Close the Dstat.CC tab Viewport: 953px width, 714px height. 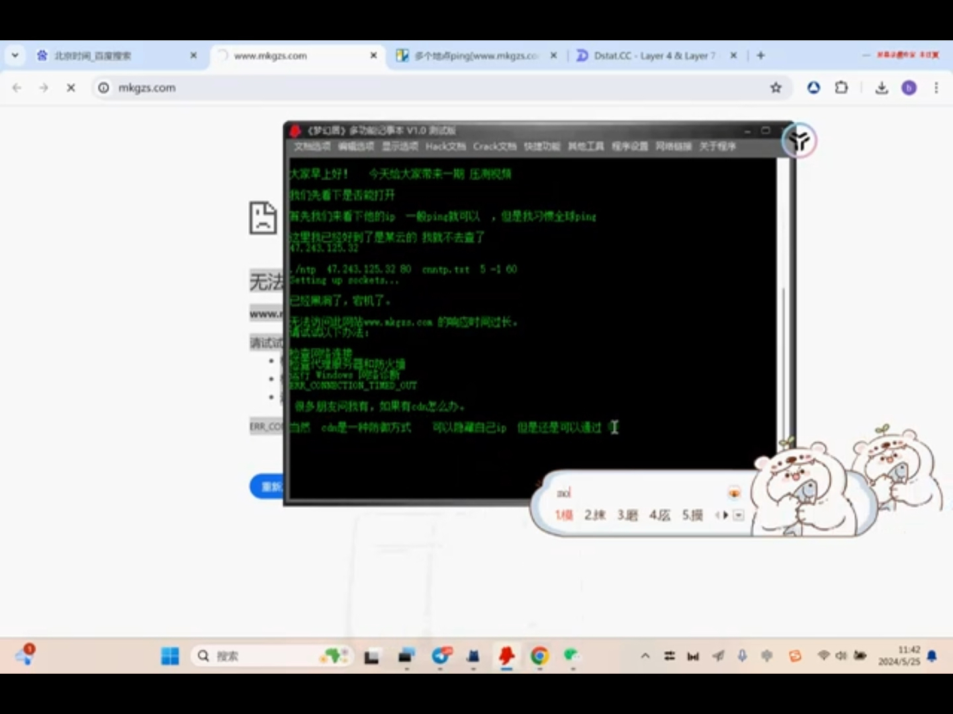pyautogui.click(x=733, y=56)
